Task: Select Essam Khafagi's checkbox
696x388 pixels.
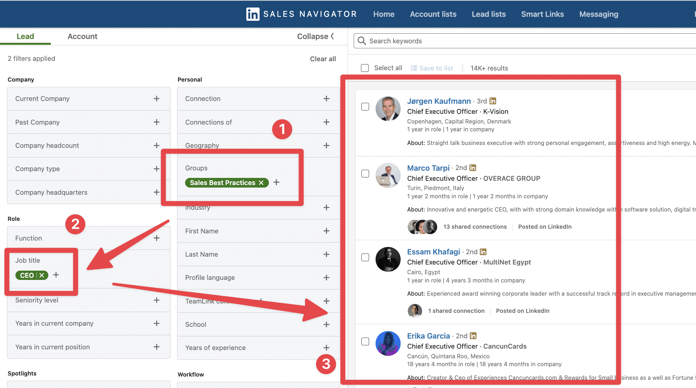Action: coord(365,258)
